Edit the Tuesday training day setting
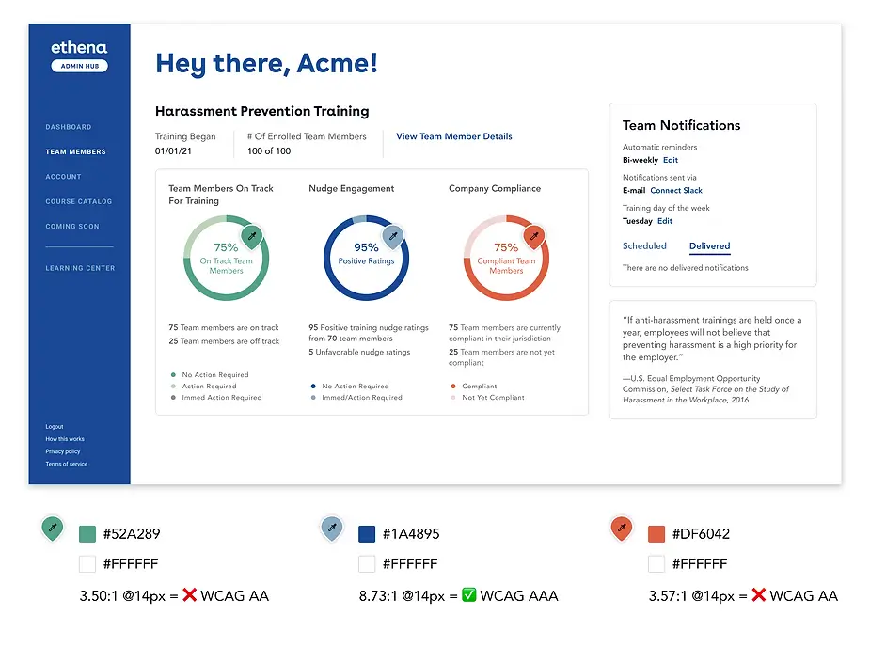The width and height of the screenshot is (870, 647). [665, 221]
